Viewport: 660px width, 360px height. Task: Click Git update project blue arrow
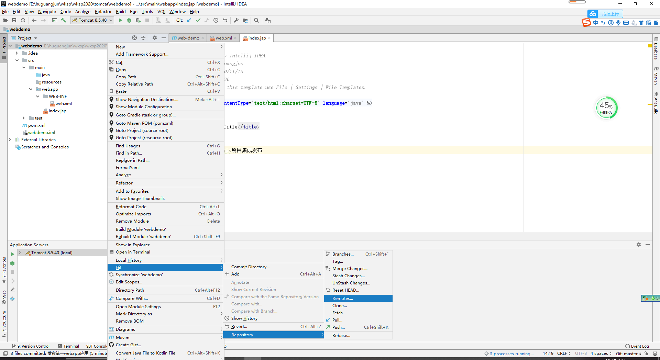189,20
